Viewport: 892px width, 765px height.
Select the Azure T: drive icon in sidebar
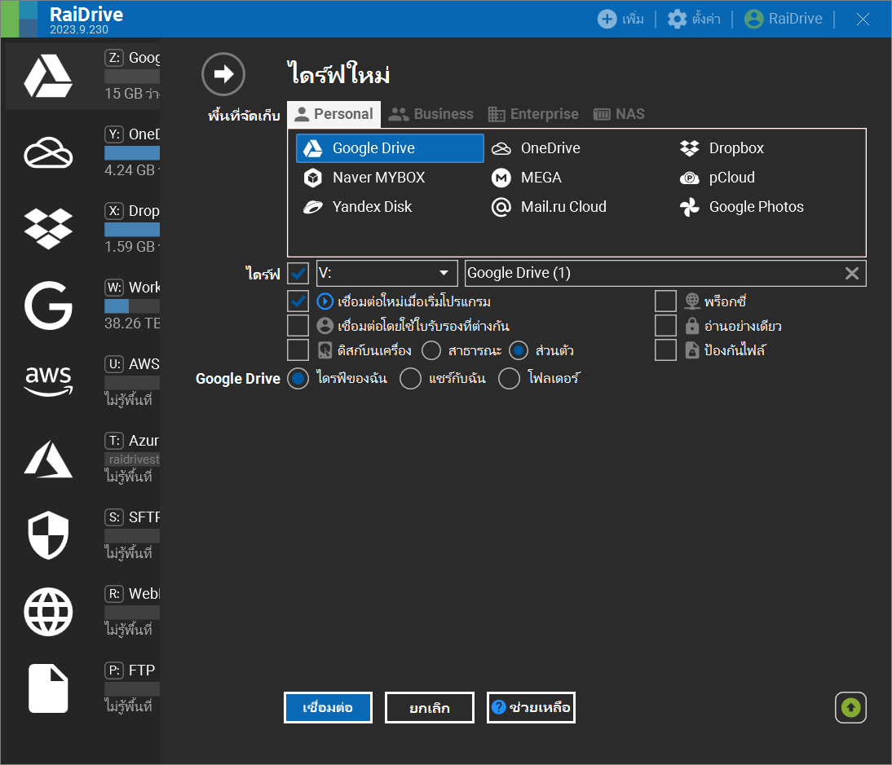48,459
